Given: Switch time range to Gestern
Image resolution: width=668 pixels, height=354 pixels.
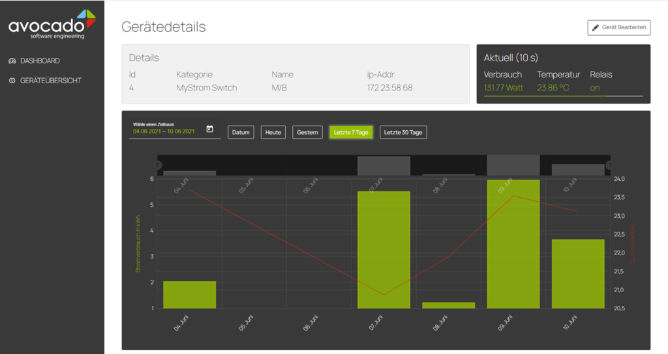Looking at the screenshot, I should click(307, 132).
